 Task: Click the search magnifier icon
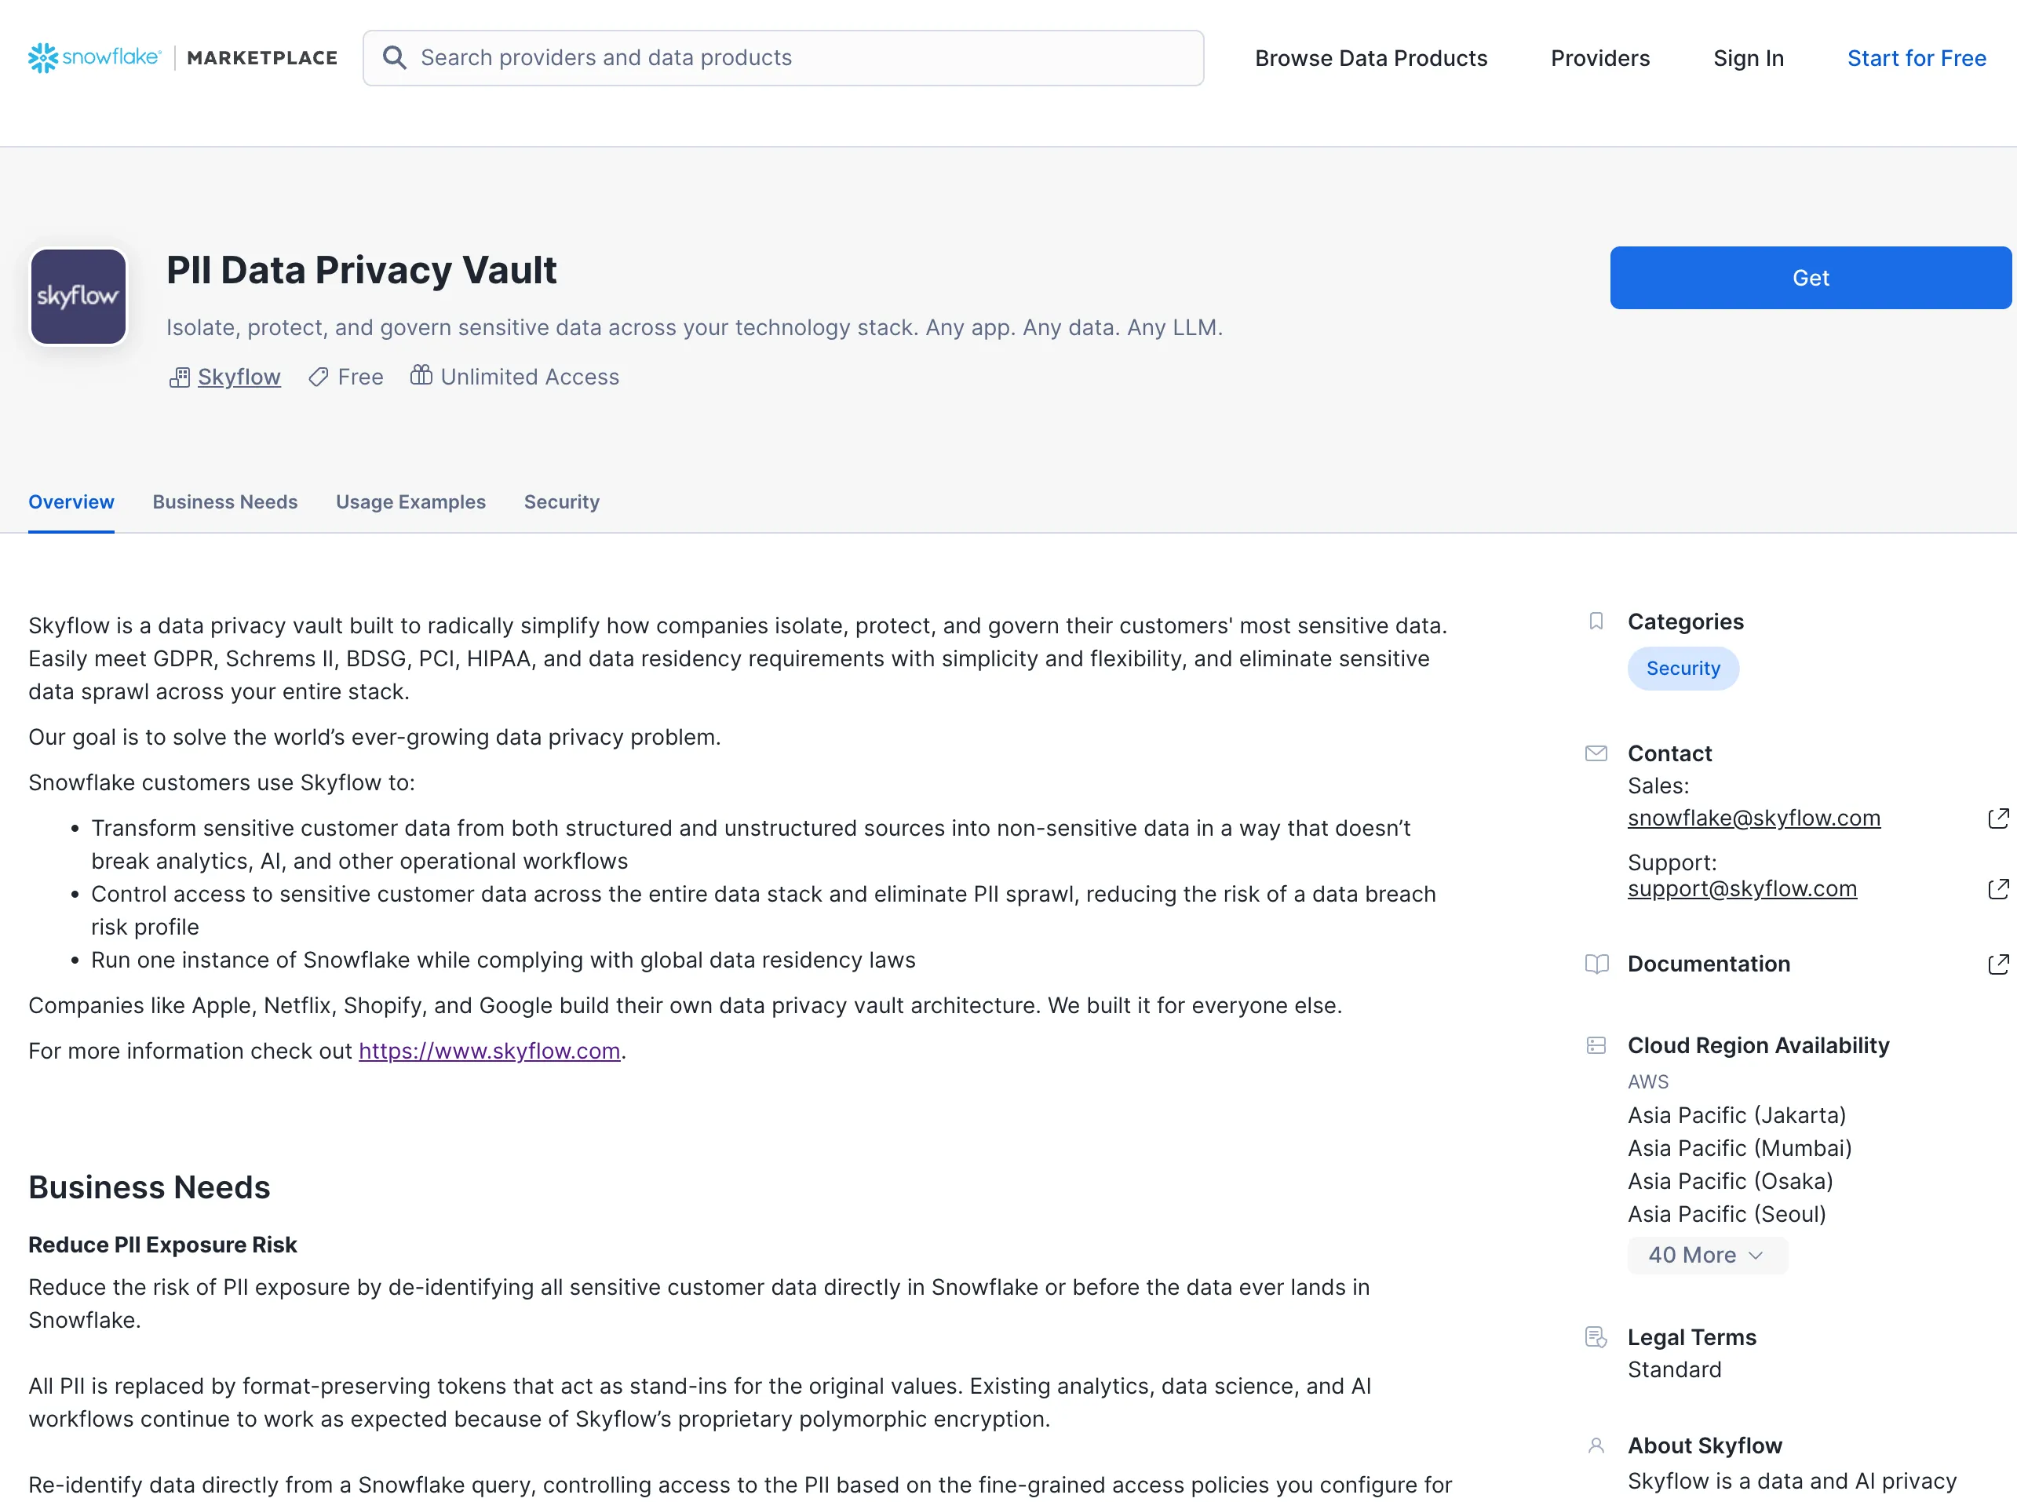click(x=394, y=58)
